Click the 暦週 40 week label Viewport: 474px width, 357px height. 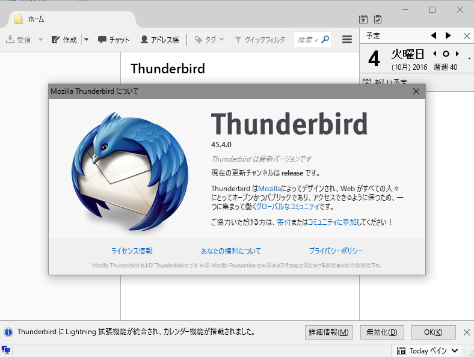click(445, 67)
